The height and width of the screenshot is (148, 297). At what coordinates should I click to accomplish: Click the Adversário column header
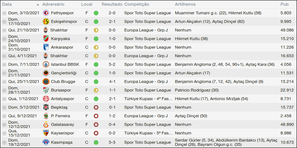click(53, 4)
